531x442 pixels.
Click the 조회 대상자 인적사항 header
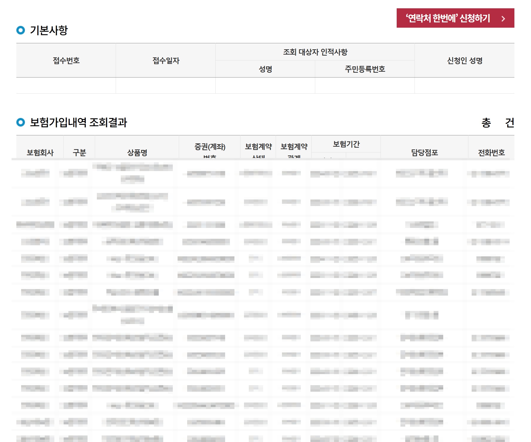coord(315,52)
